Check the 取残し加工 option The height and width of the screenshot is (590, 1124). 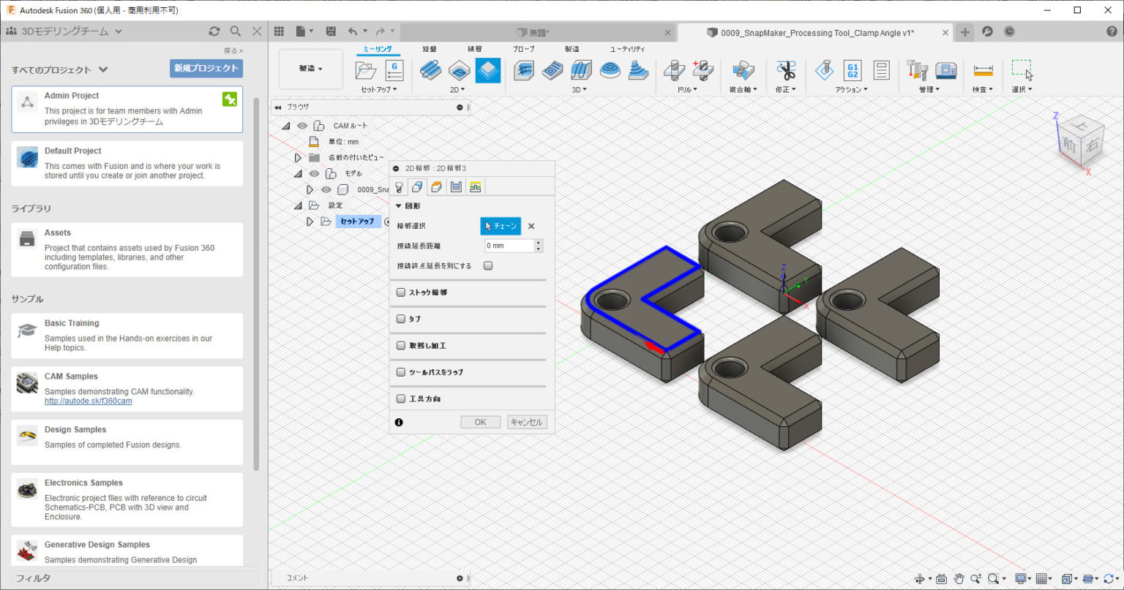coord(400,345)
